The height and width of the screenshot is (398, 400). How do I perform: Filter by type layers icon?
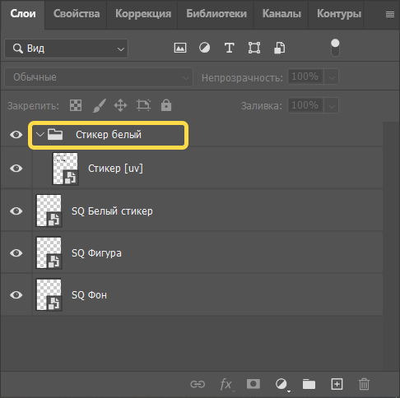click(230, 48)
